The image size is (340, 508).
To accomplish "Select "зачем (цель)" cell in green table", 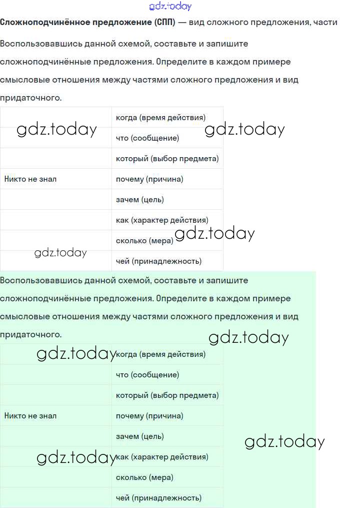I will tap(139, 436).
